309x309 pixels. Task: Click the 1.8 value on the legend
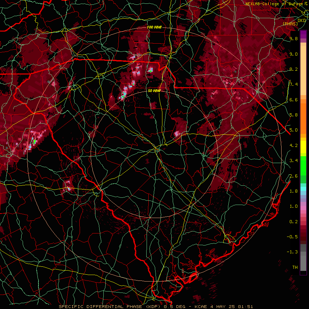(x=294, y=191)
